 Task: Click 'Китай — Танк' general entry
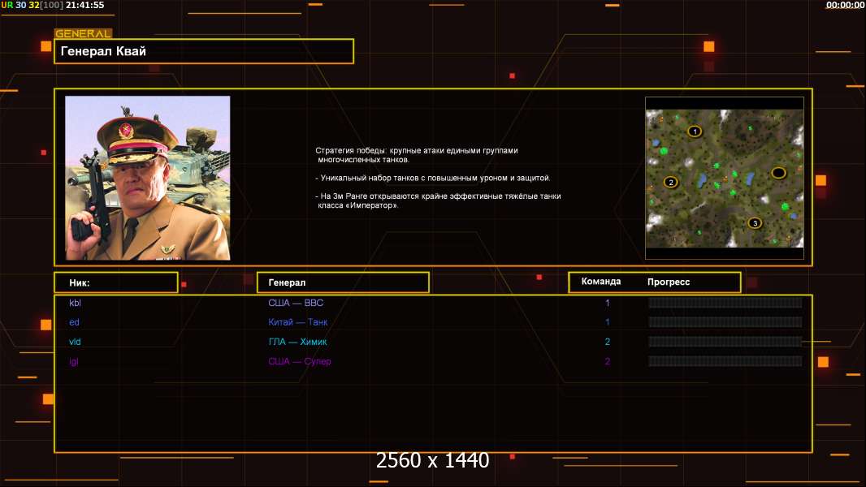[297, 322]
